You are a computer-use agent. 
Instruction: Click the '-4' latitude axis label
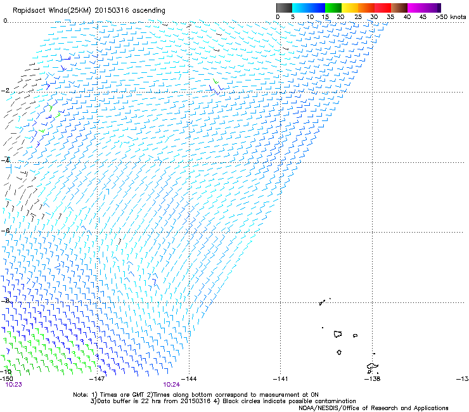[5, 160]
